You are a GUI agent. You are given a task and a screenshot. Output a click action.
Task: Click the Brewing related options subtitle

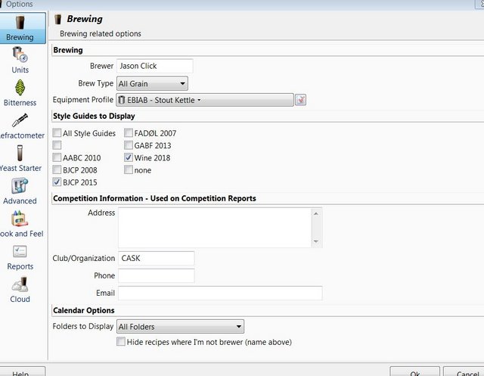pyautogui.click(x=101, y=33)
